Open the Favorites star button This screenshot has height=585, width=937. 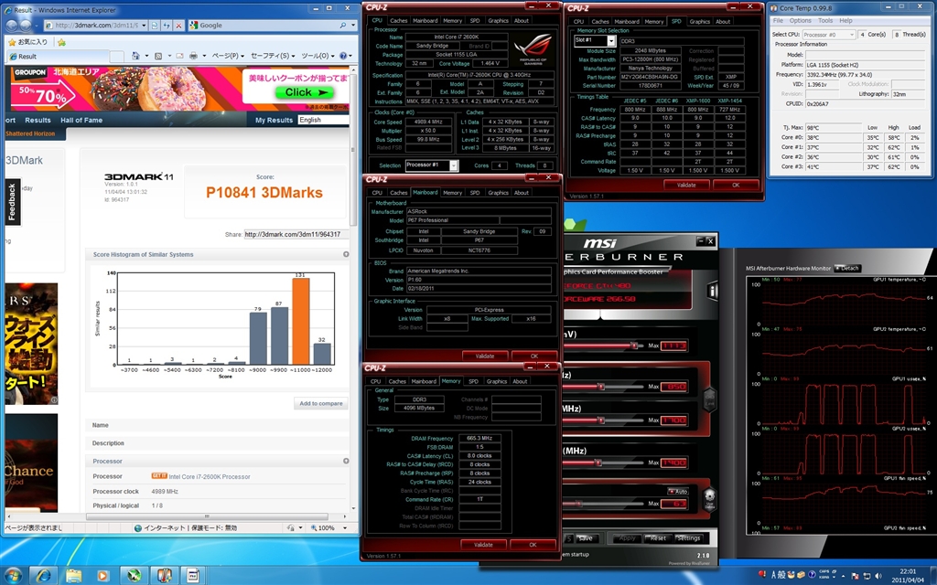click(x=27, y=42)
